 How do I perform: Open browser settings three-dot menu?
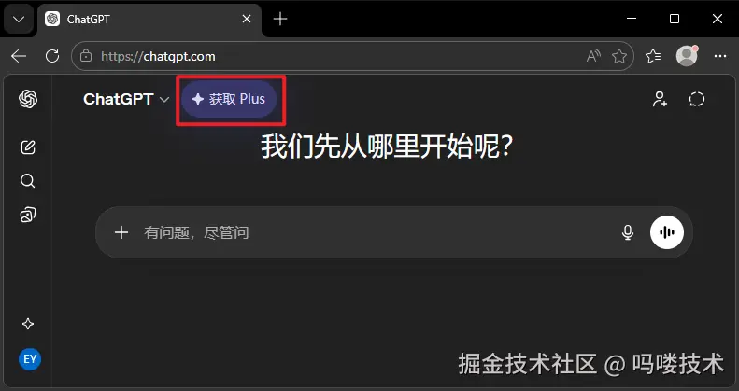pyautogui.click(x=720, y=56)
